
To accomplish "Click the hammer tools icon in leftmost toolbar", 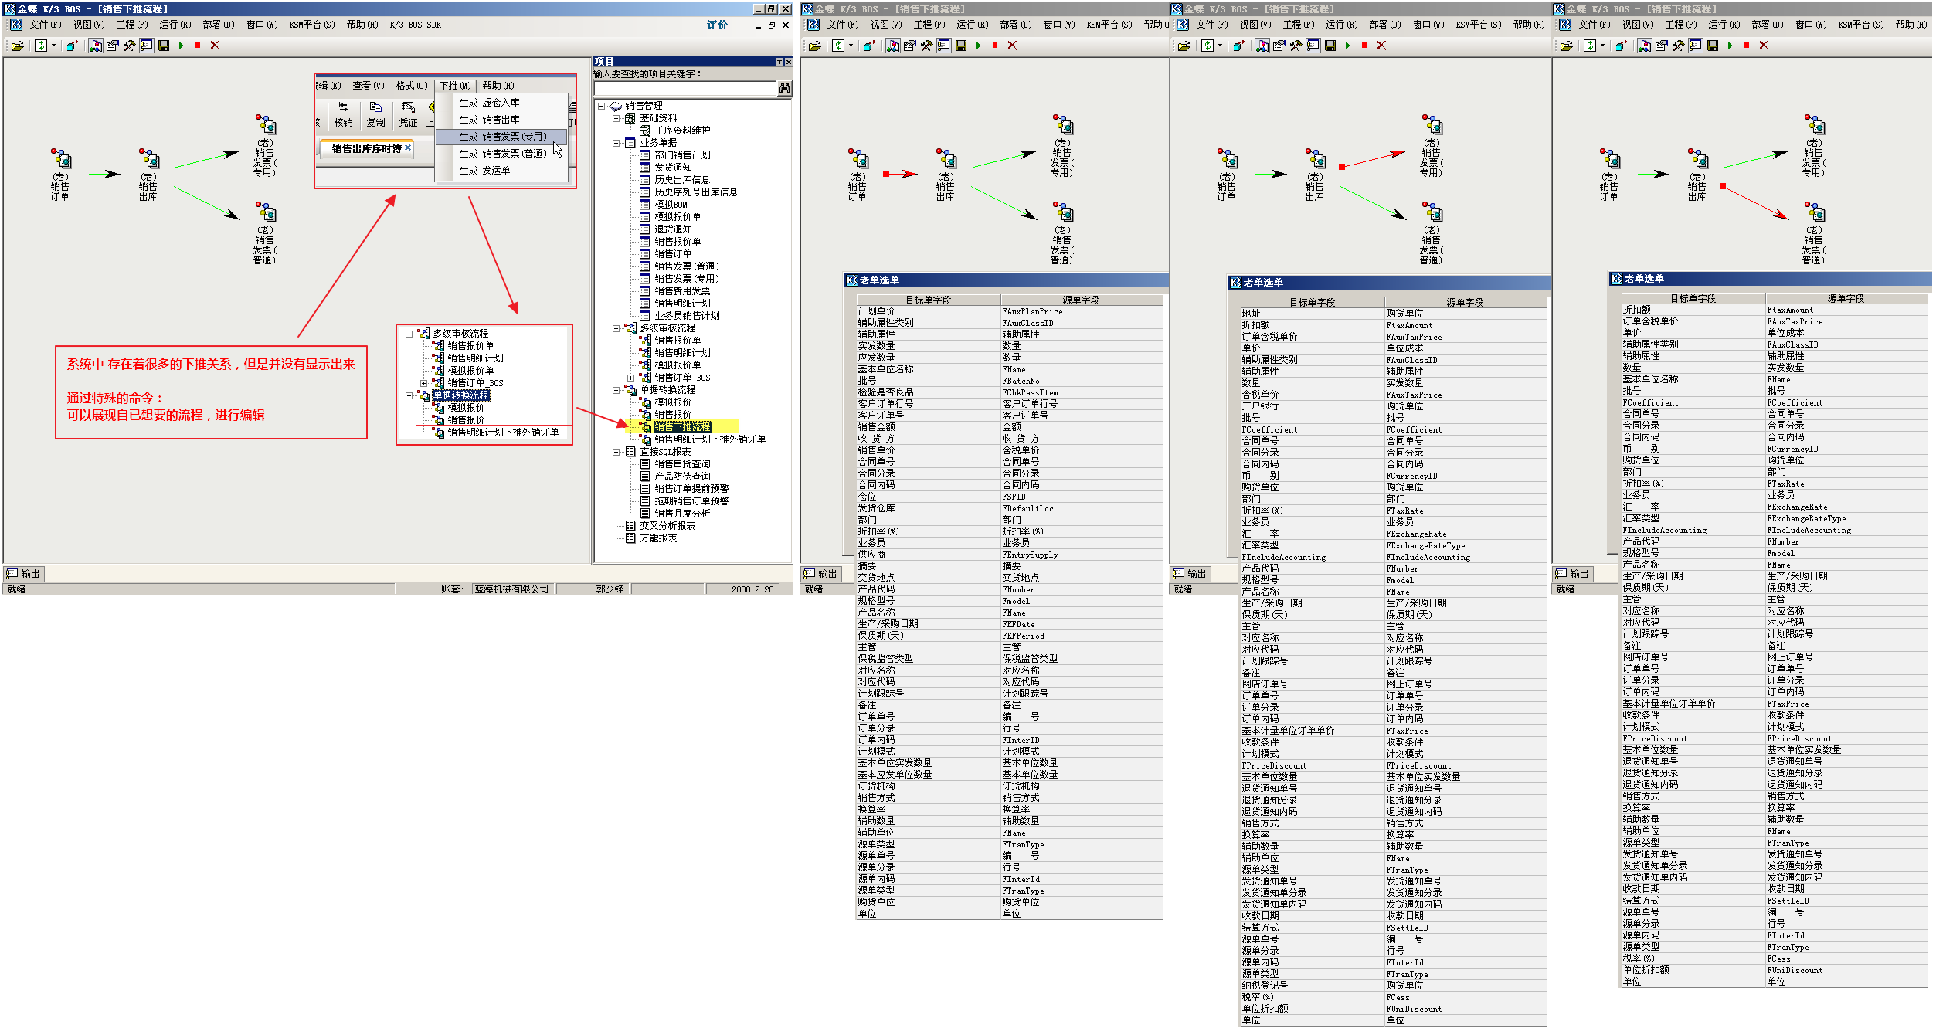I will [130, 46].
